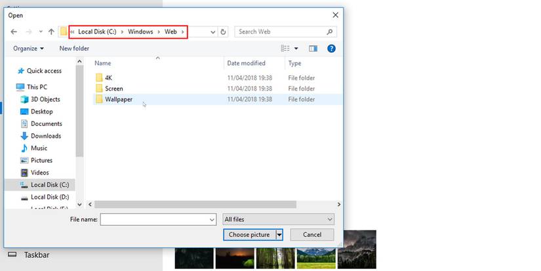Click Web in the address path
This screenshot has height=271, width=541.
pyautogui.click(x=170, y=31)
